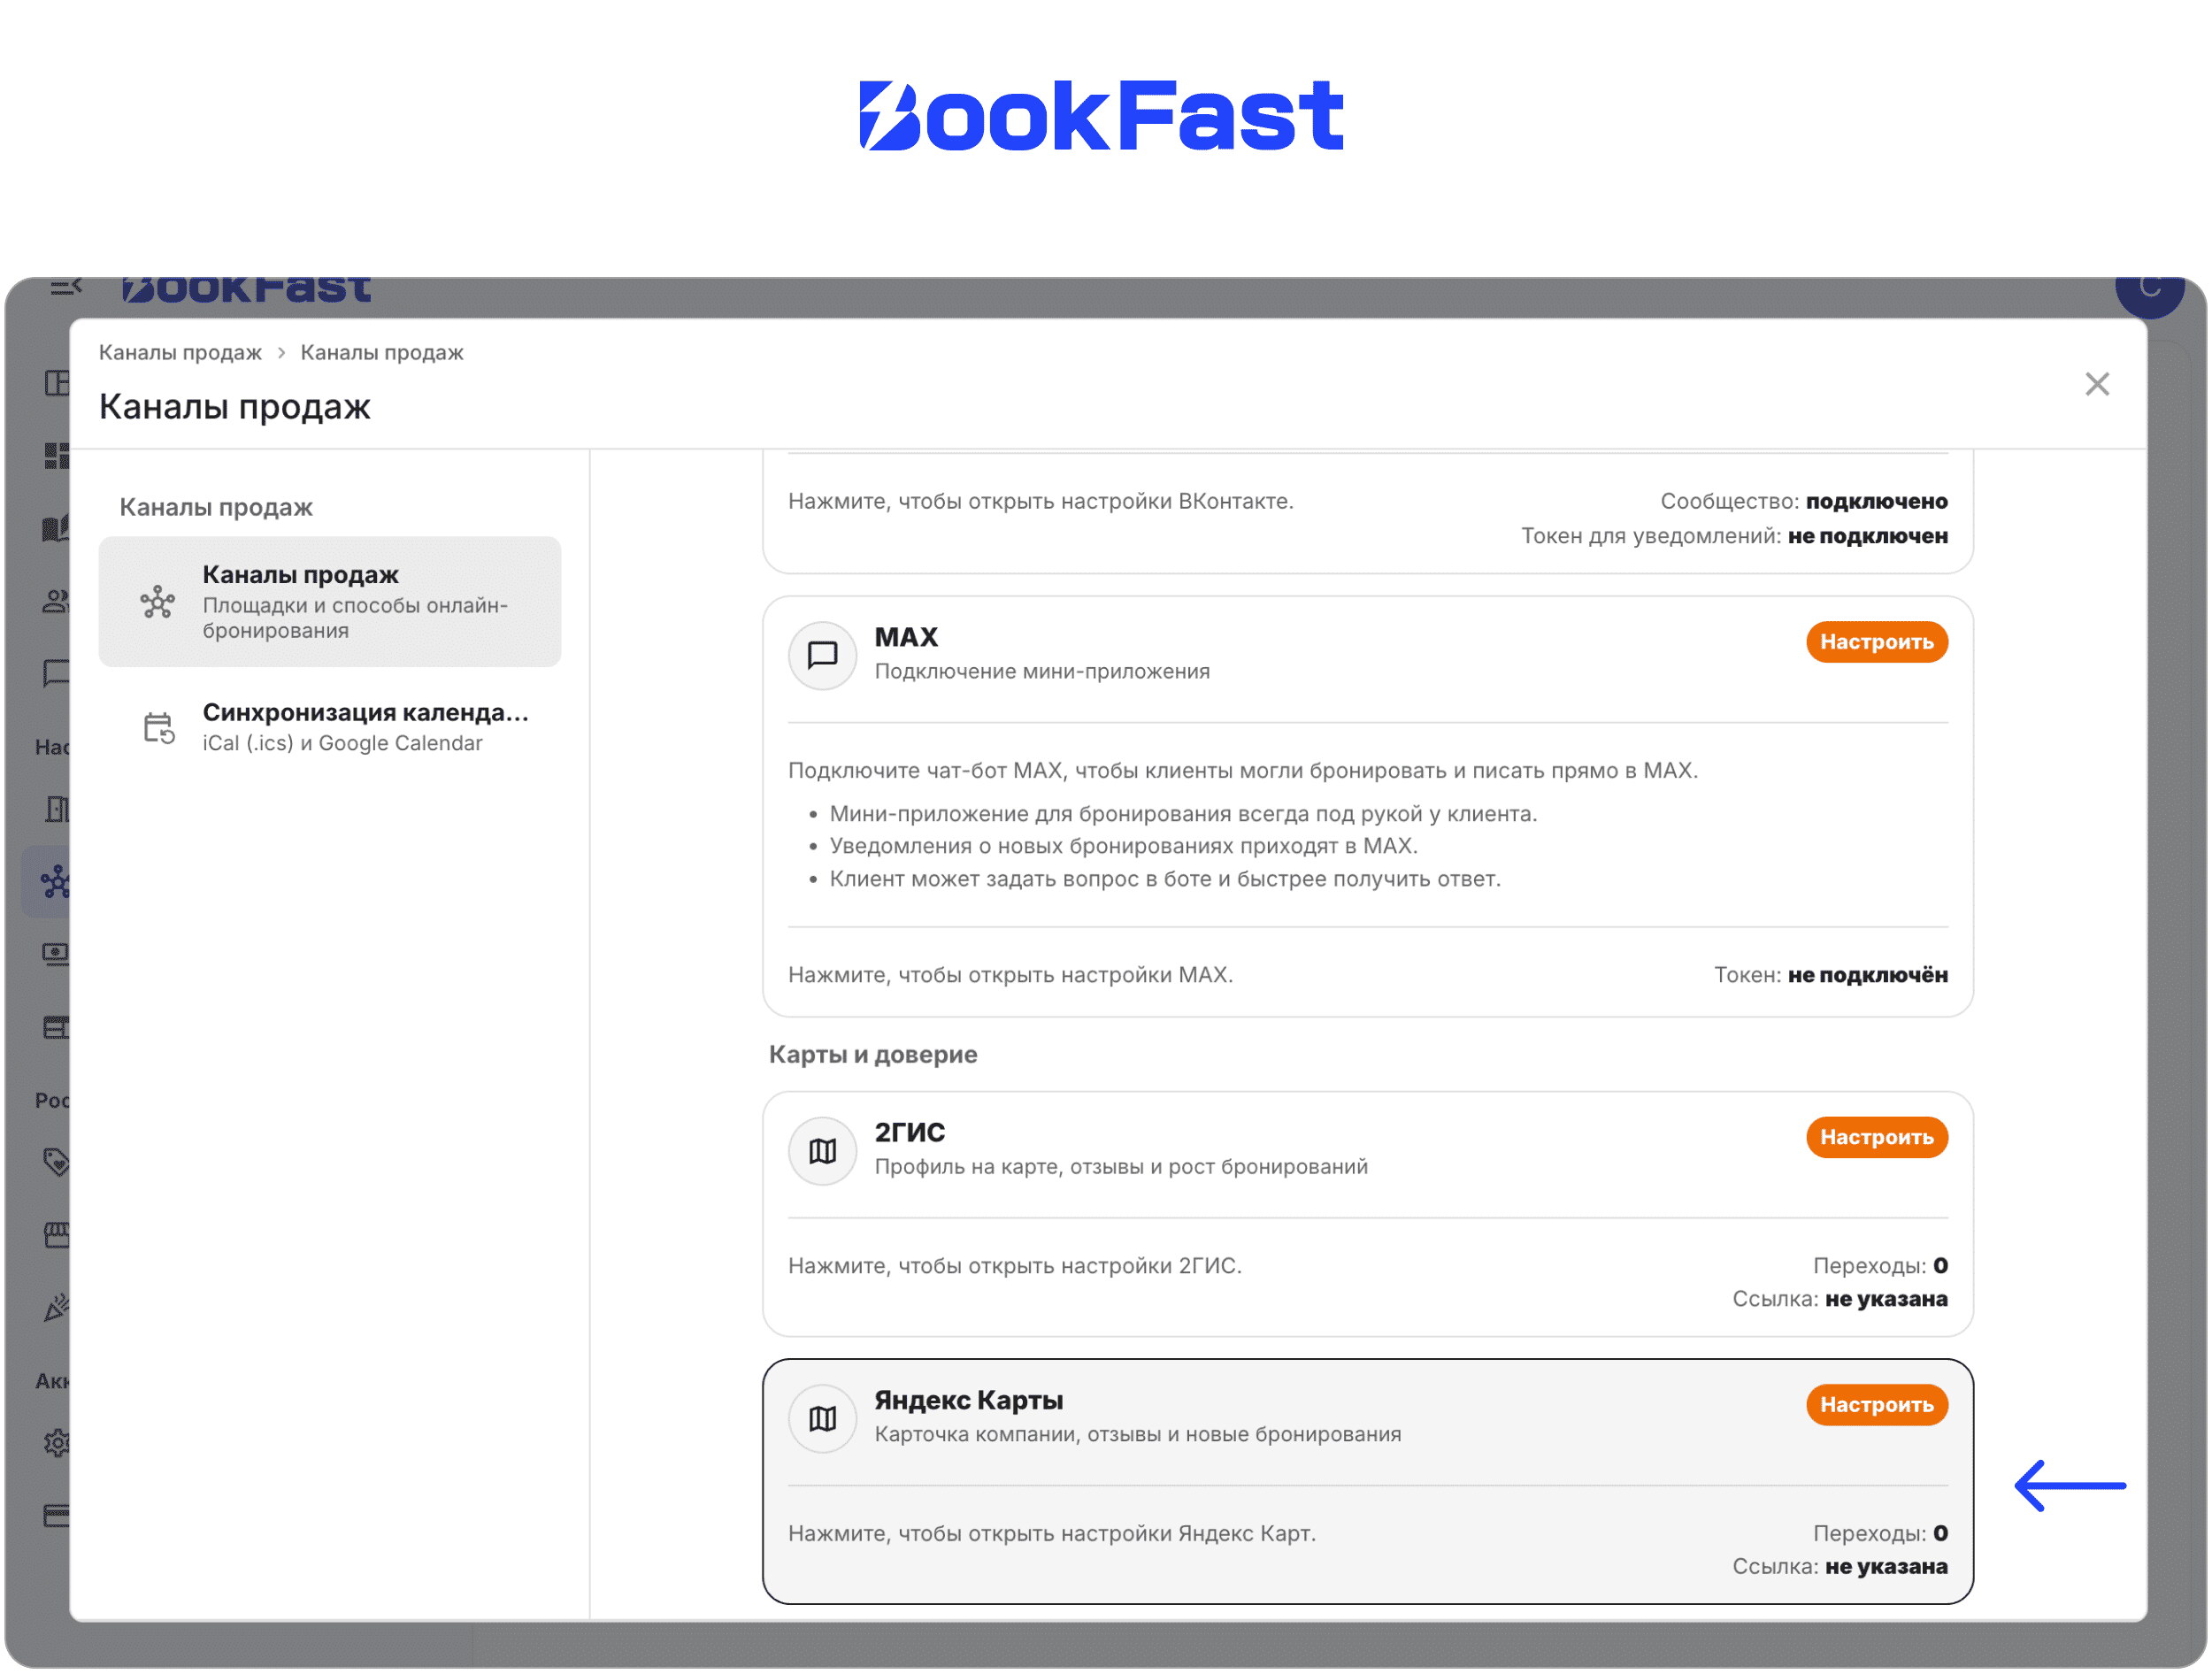Click 'Нажмите, чтобы открыть настройки 2ГИС.' text
Screen dimensions: 2212x1674
point(1014,1265)
